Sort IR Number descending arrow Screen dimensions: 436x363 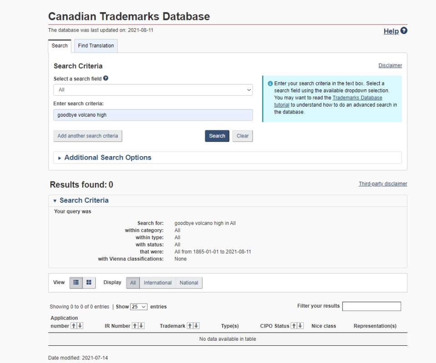141,325
